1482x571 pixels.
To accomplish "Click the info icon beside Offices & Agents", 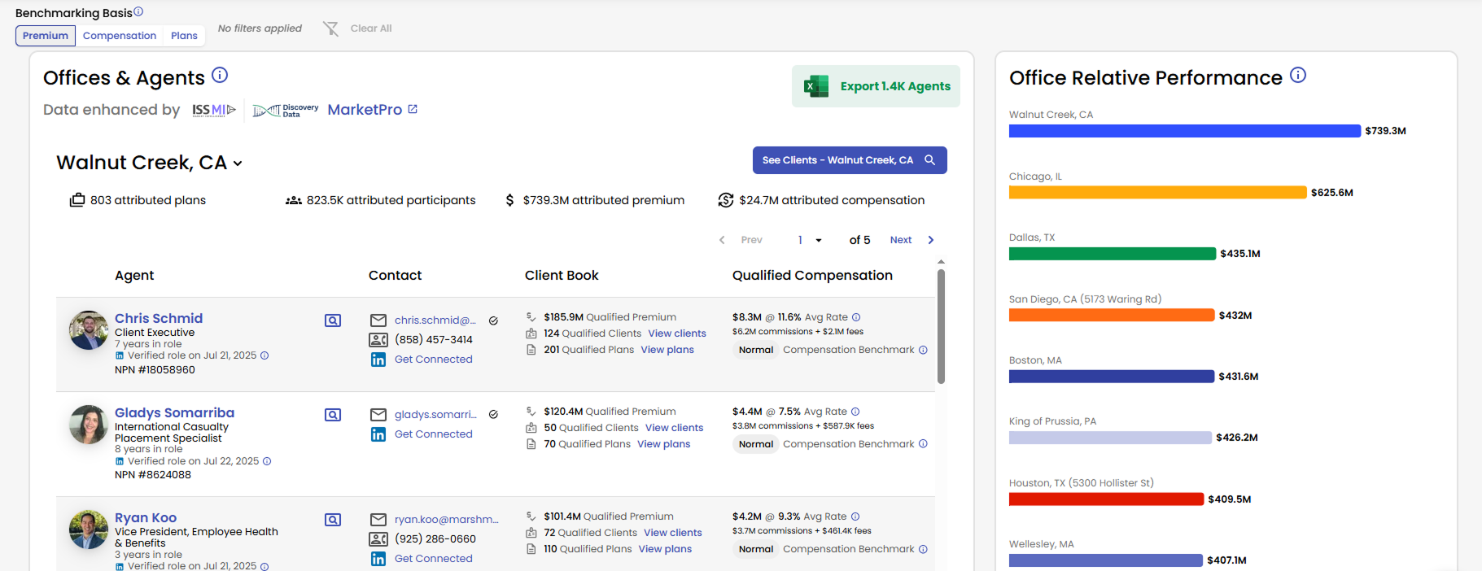I will 220,76.
